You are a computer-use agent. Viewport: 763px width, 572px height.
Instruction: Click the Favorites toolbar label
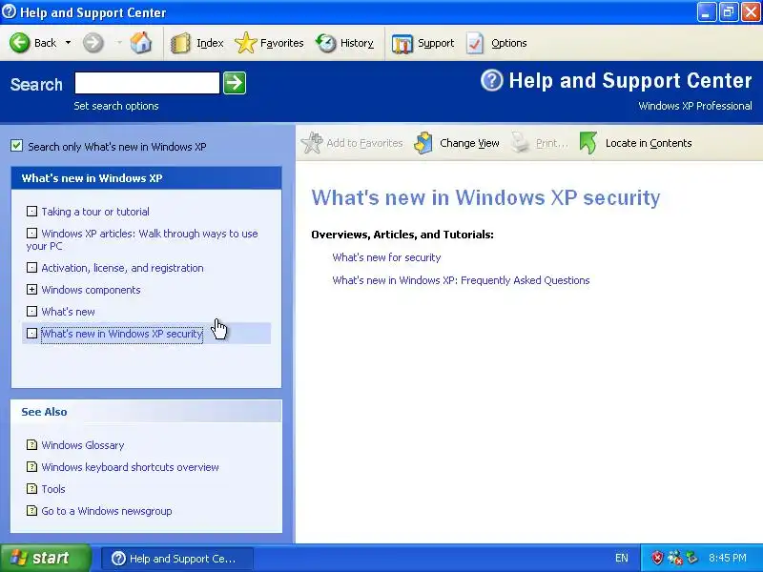point(281,43)
